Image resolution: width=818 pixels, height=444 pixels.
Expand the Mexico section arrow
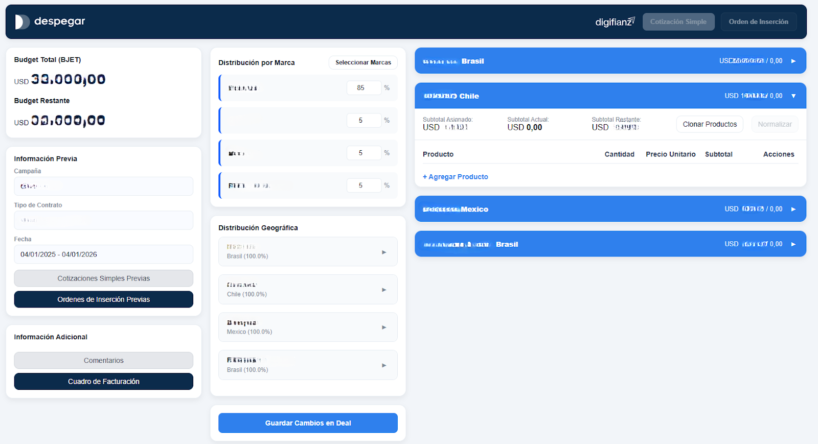click(793, 209)
